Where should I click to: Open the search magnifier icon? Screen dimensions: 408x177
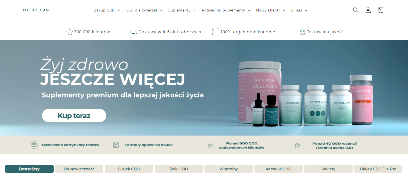click(x=355, y=10)
